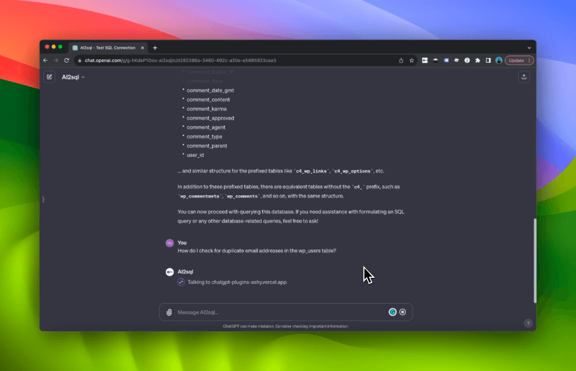
Task: Open the Chrome profile avatar
Action: coord(499,60)
